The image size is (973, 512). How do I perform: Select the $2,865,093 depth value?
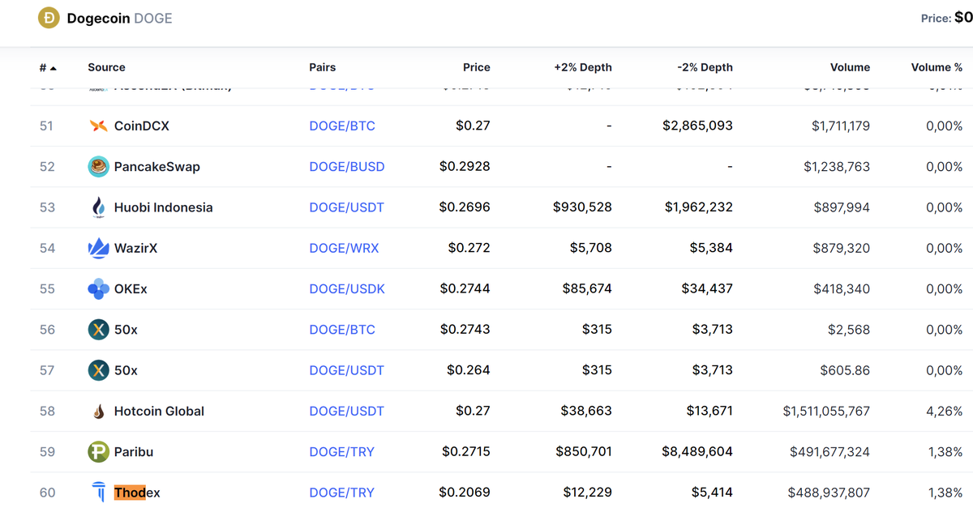coord(697,126)
